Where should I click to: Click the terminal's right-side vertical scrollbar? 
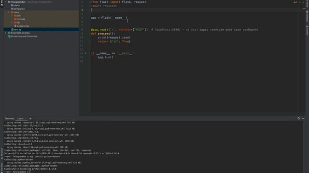click(x=304, y=147)
